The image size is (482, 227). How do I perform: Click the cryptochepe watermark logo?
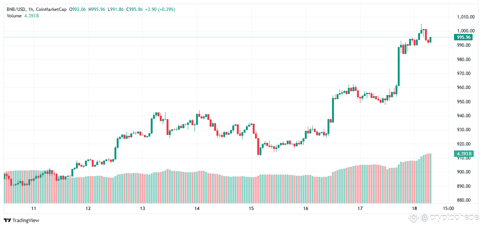pyautogui.click(x=414, y=218)
